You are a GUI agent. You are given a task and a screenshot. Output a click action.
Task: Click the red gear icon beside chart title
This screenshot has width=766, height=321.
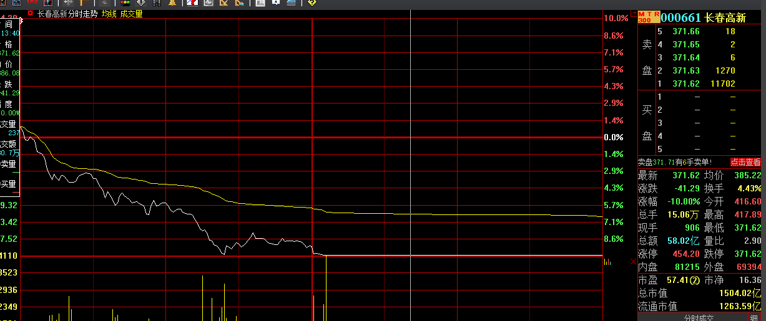pyautogui.click(x=29, y=13)
